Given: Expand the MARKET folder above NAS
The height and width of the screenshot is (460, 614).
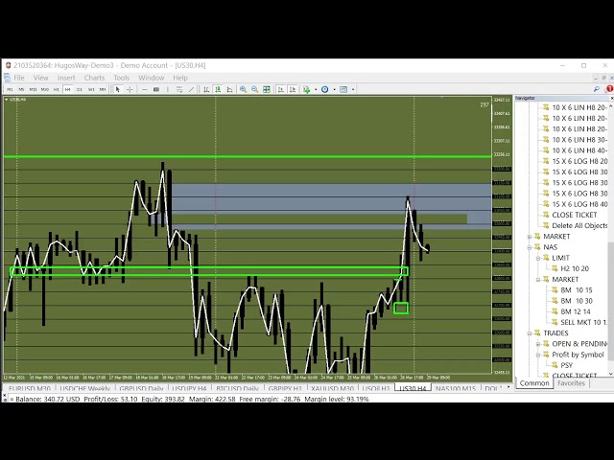Looking at the screenshot, I should (530, 237).
